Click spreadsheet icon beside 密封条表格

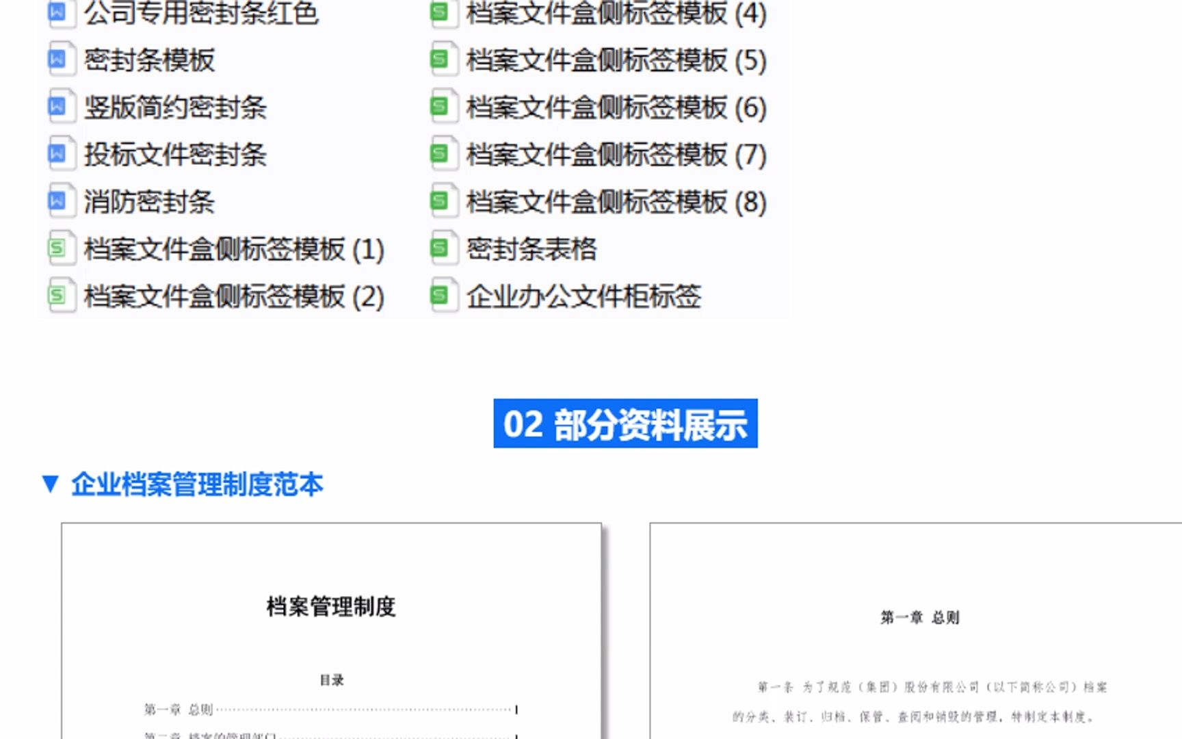pyautogui.click(x=443, y=249)
